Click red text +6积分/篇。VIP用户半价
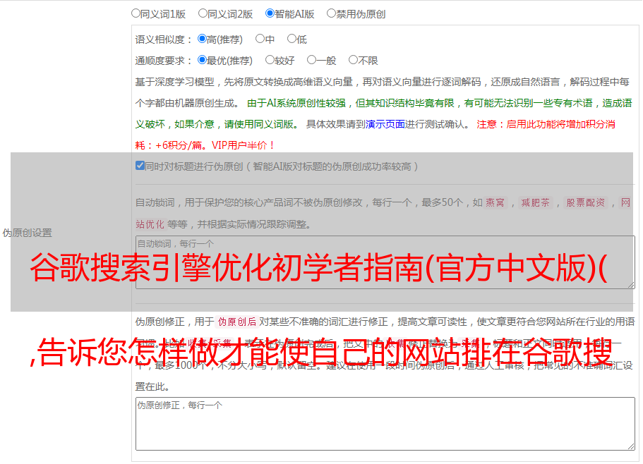 click(x=215, y=145)
